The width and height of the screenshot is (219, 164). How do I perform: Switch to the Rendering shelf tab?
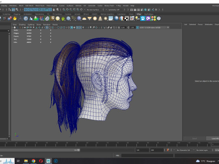(40, 14)
